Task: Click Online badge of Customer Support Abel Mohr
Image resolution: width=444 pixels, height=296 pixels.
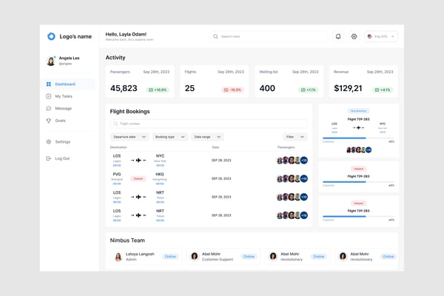Action: (x=249, y=257)
